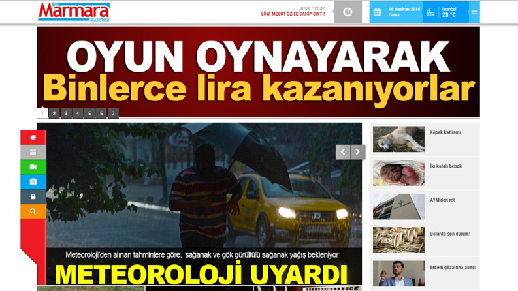Open headline 'Löw, Mesut Özil'e sahip çıktı'
This screenshot has height=291, width=518.
(293, 14)
